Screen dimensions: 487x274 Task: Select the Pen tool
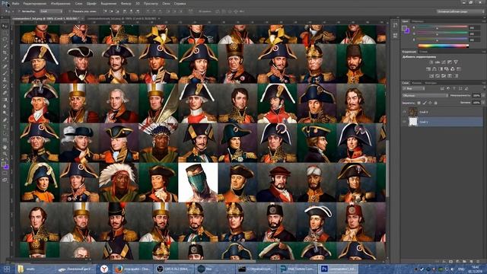tap(5, 120)
